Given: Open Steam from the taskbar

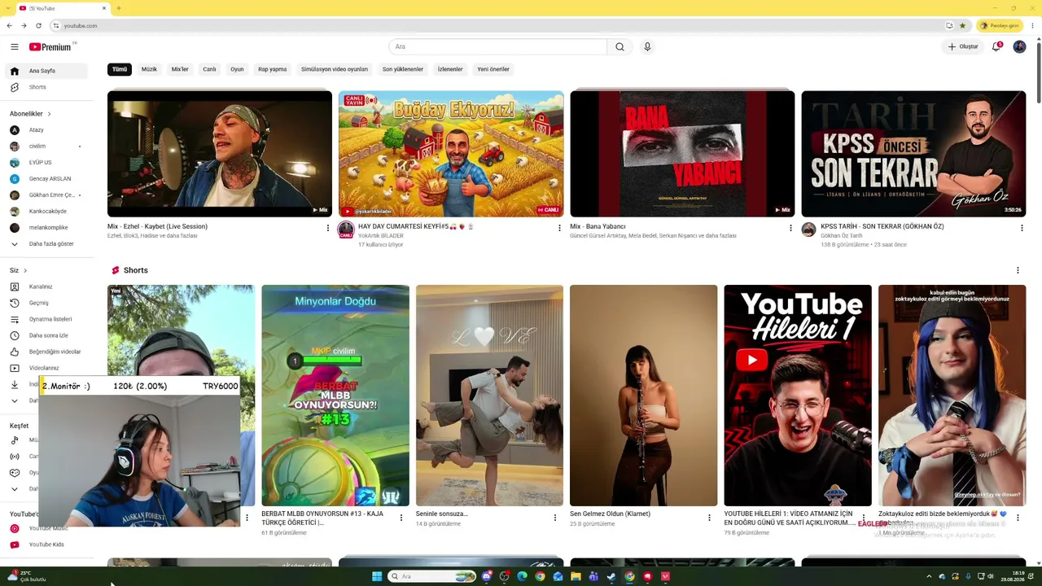Looking at the screenshot, I should [611, 576].
